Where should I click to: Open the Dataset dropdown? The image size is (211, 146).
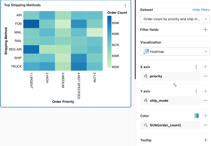[175, 19]
